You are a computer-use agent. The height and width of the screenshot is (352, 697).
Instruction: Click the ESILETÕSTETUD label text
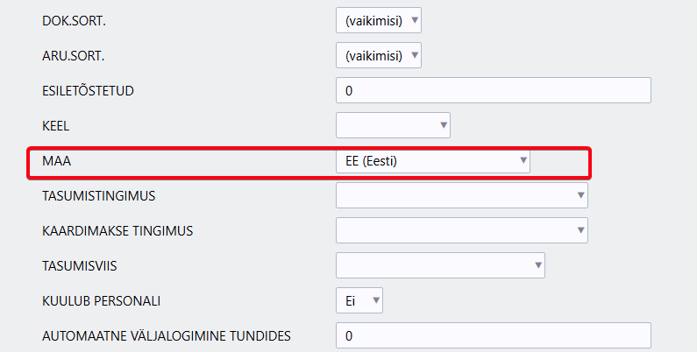pos(88,90)
